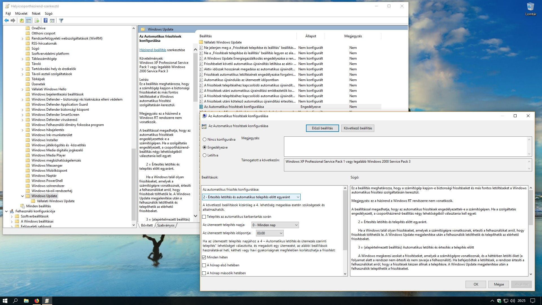This screenshot has height=305, width=542.
Task: Expand the Vállalati Windows Hello tree node
Action: (22, 89)
